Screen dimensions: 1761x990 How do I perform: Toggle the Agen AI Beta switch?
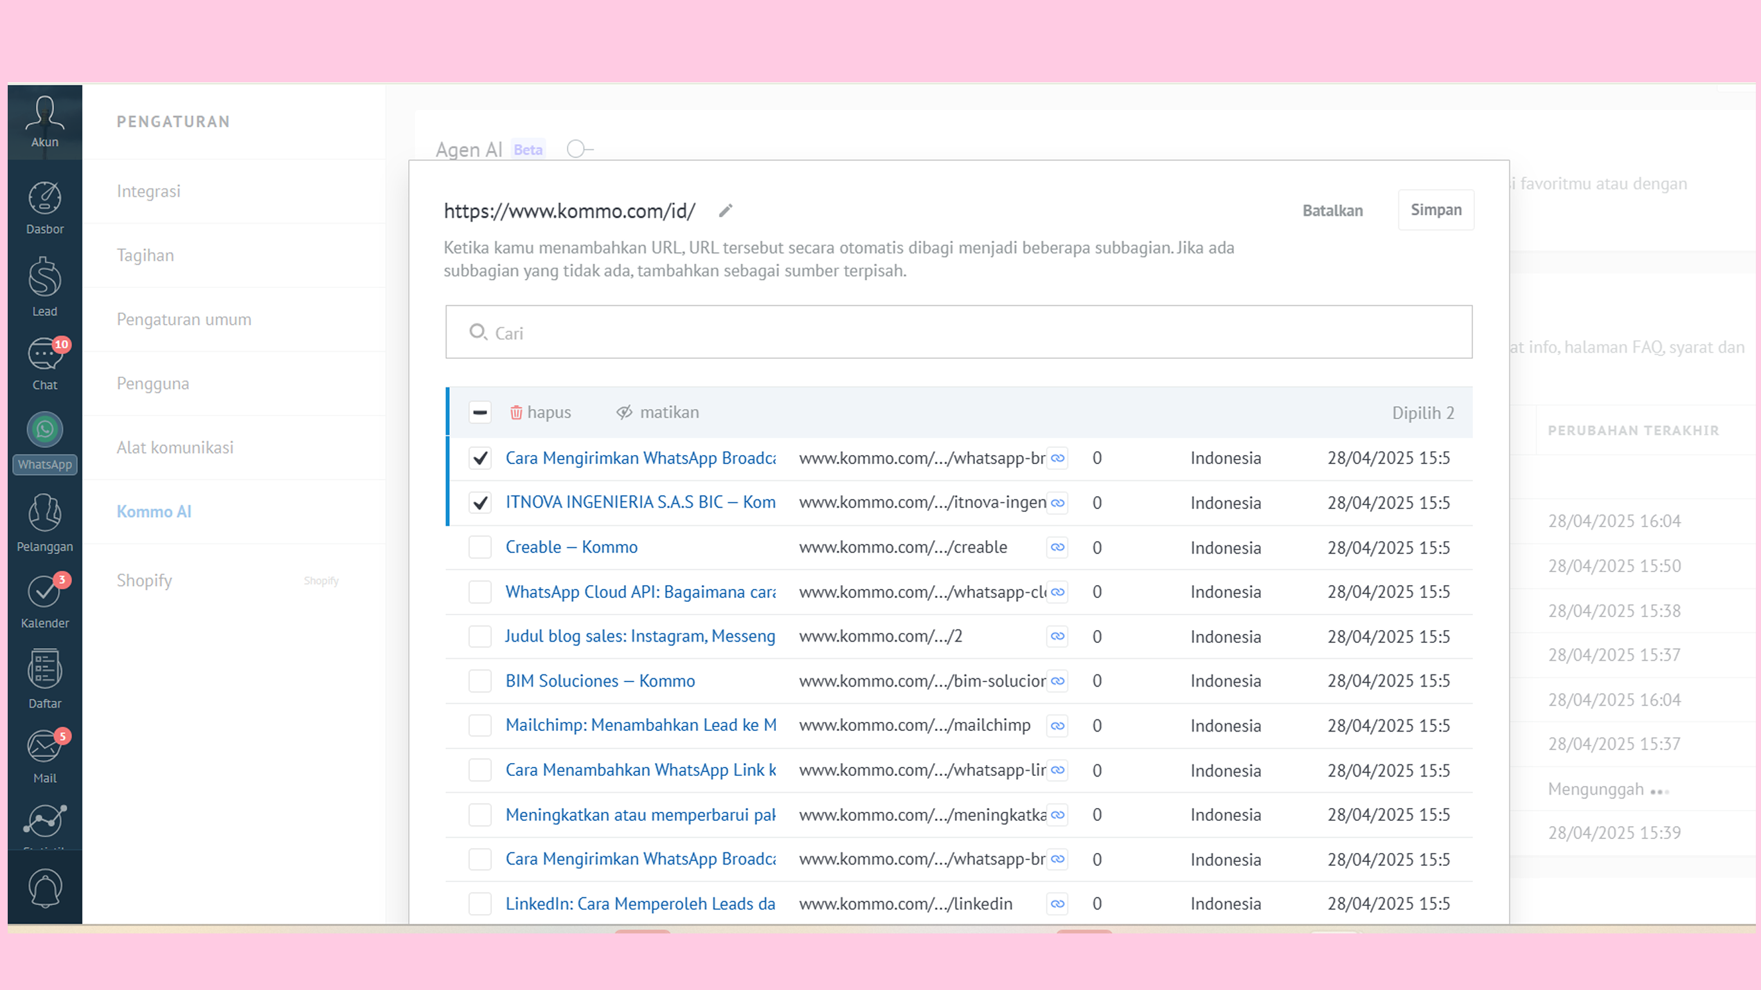(580, 148)
